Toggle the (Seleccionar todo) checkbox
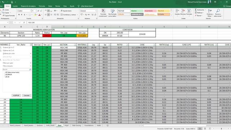The width and height of the screenshot is (231, 130). 6,72
